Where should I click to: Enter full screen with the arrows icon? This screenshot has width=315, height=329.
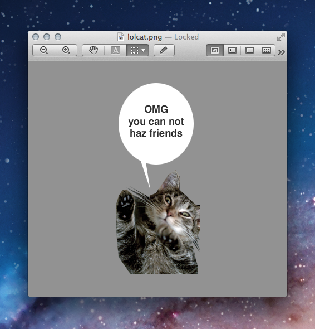coord(281,37)
